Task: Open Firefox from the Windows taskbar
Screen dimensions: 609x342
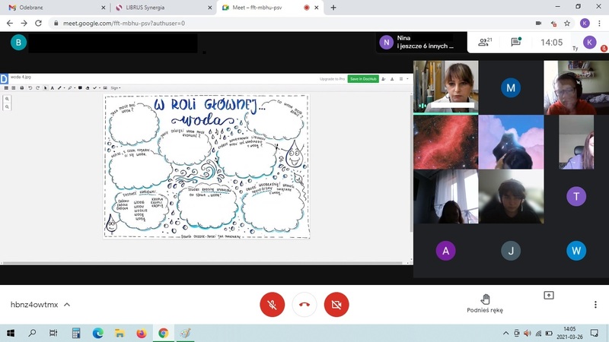Action: point(141,333)
